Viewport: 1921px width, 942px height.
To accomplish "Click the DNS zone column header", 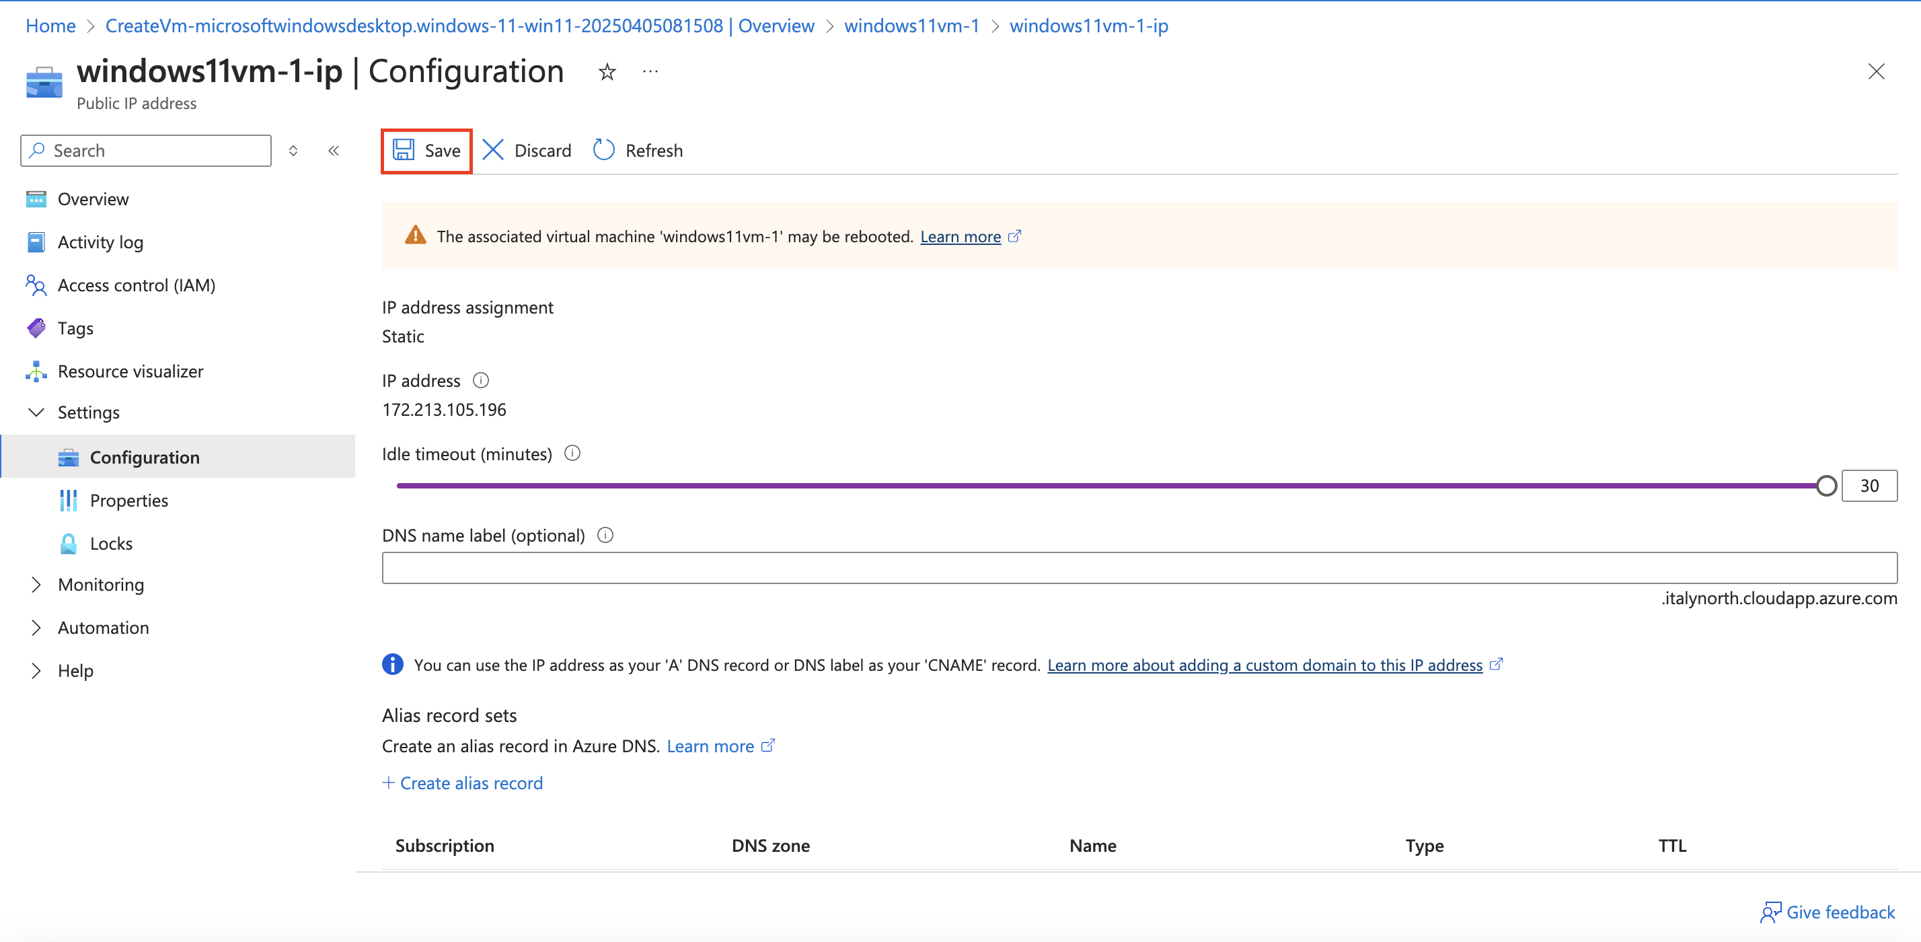I will [x=770, y=846].
